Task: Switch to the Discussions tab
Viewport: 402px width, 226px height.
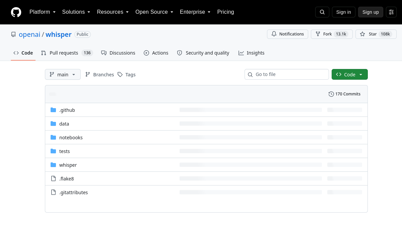Action: pyautogui.click(x=118, y=53)
